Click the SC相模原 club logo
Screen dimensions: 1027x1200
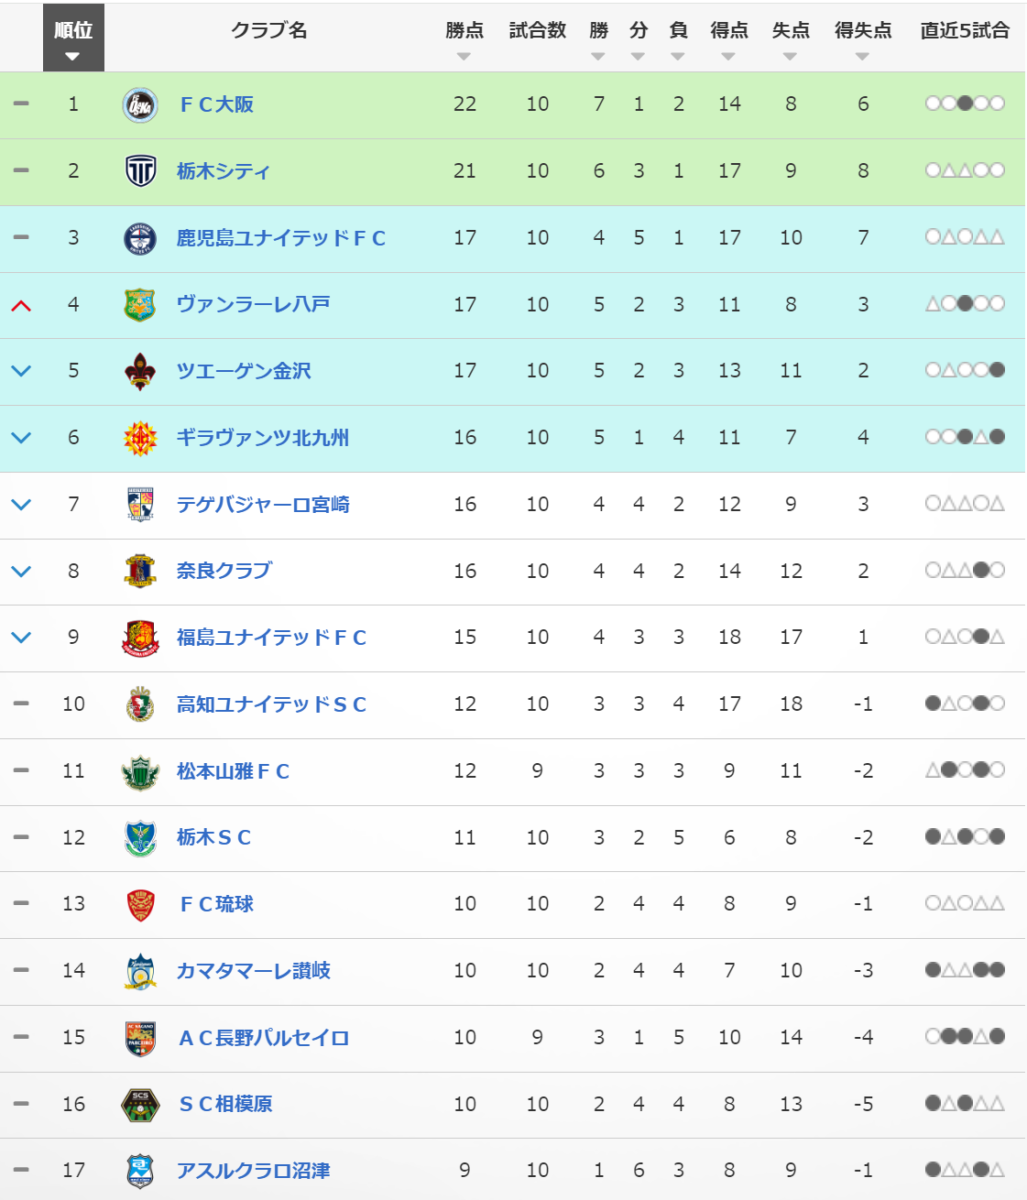(140, 1105)
